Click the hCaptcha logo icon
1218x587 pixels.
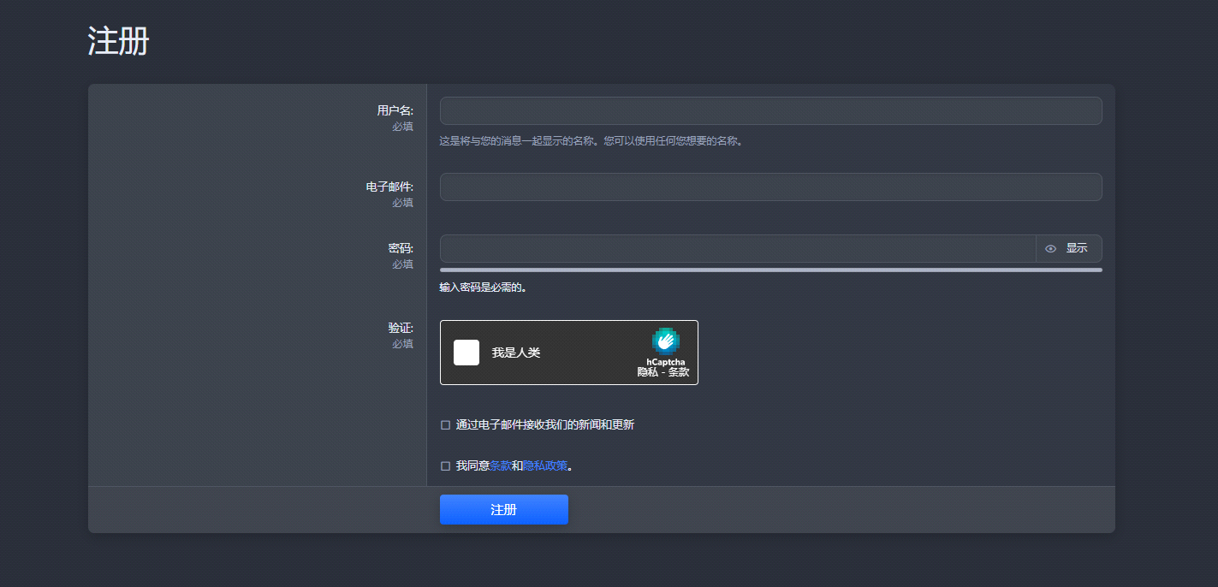click(665, 341)
